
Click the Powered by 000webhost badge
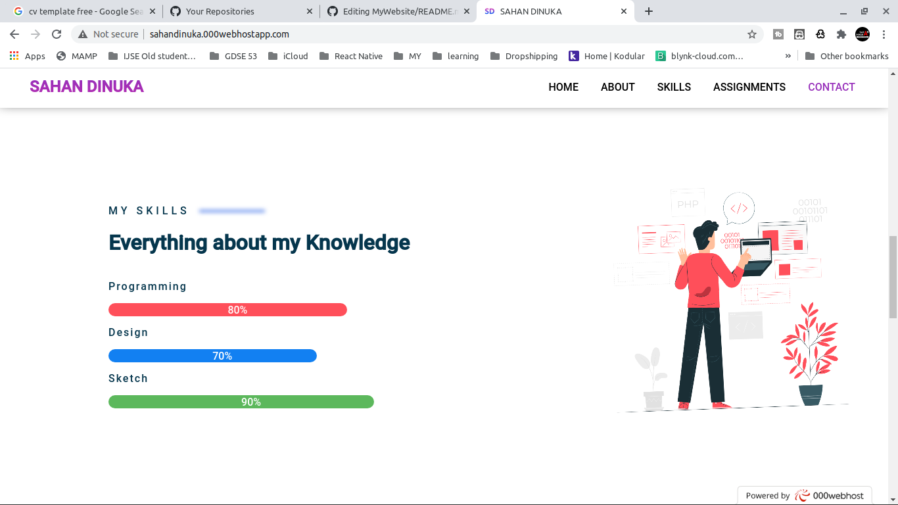[x=805, y=496]
